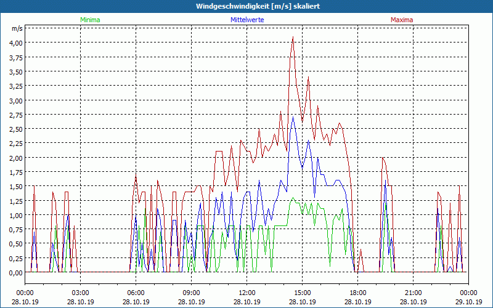This screenshot has height=308, width=493.
Task: Click the 1,25 y-axis label
Action: coord(15,201)
